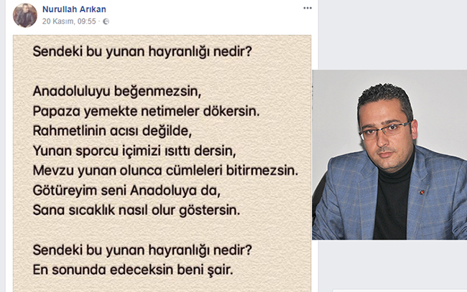Open the beige textured poem post background
This screenshot has width=467, height=292.
(x=162, y=164)
